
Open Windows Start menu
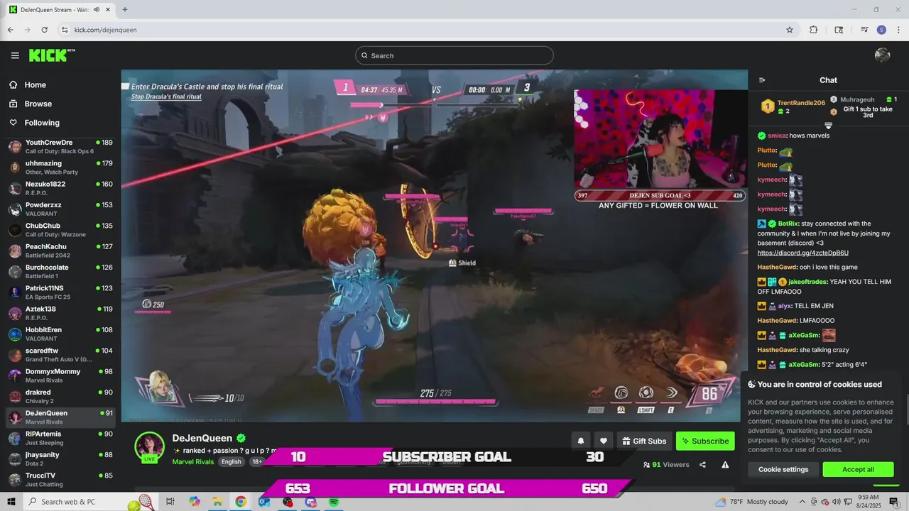[11, 502]
